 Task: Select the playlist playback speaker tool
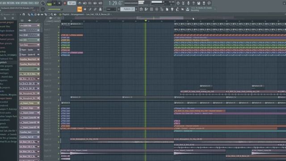tap(55, 14)
